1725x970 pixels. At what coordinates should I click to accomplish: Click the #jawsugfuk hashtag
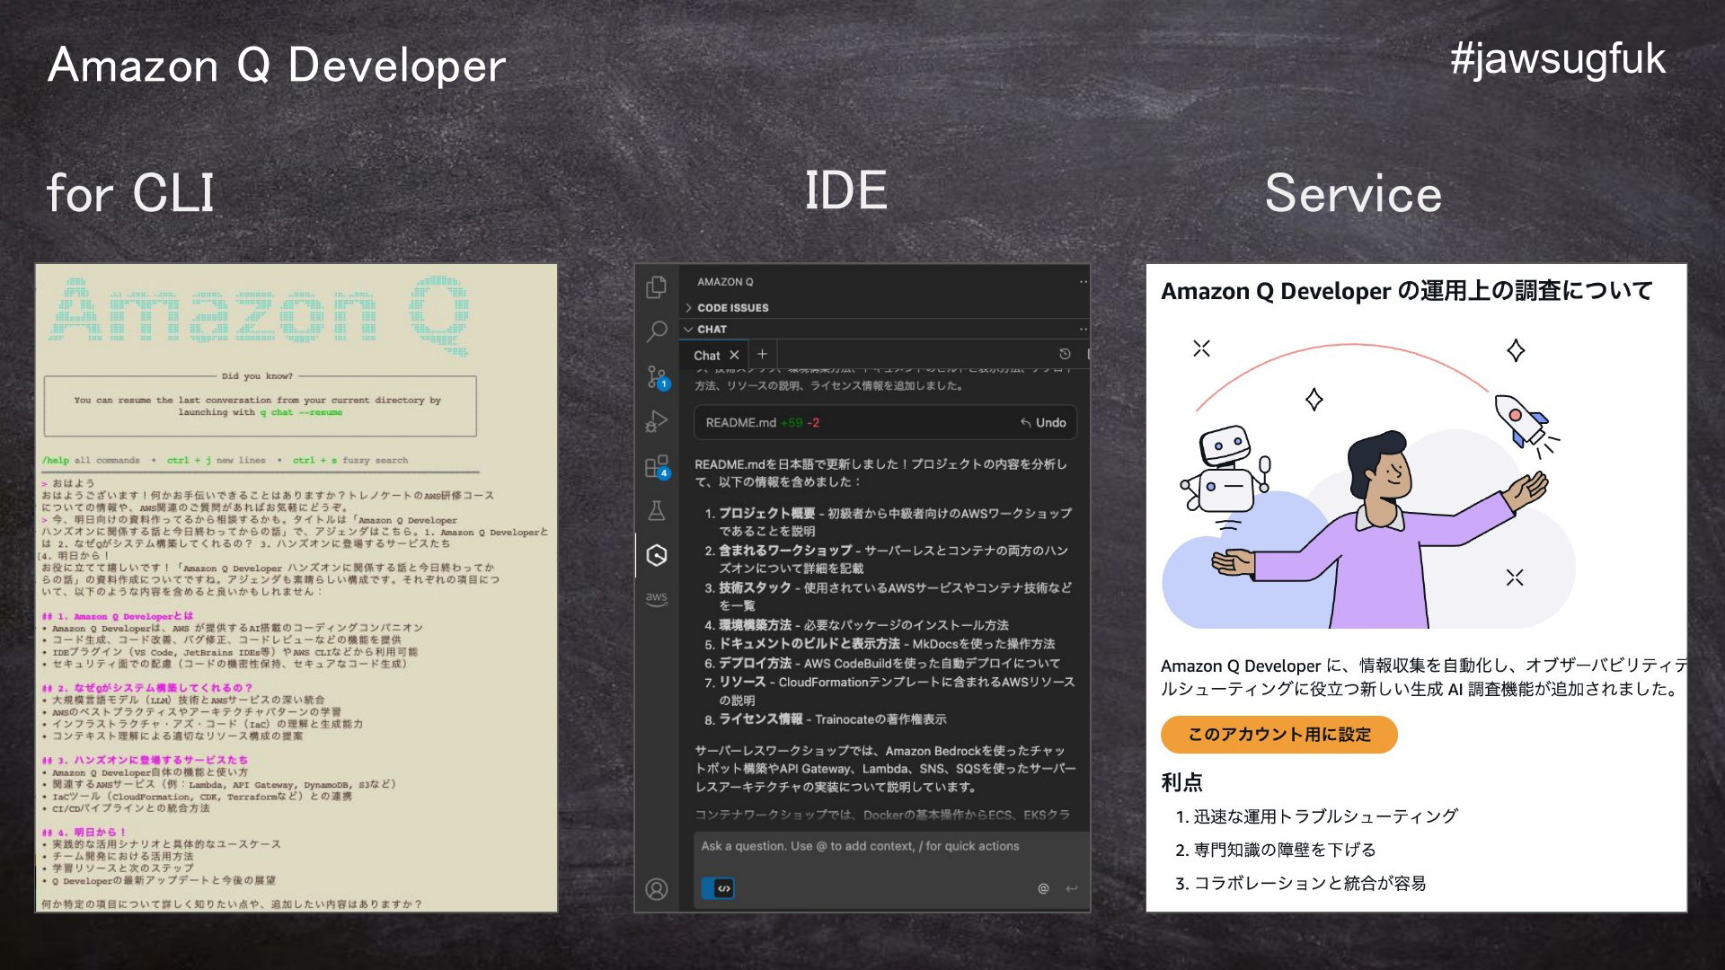[x=1558, y=58]
